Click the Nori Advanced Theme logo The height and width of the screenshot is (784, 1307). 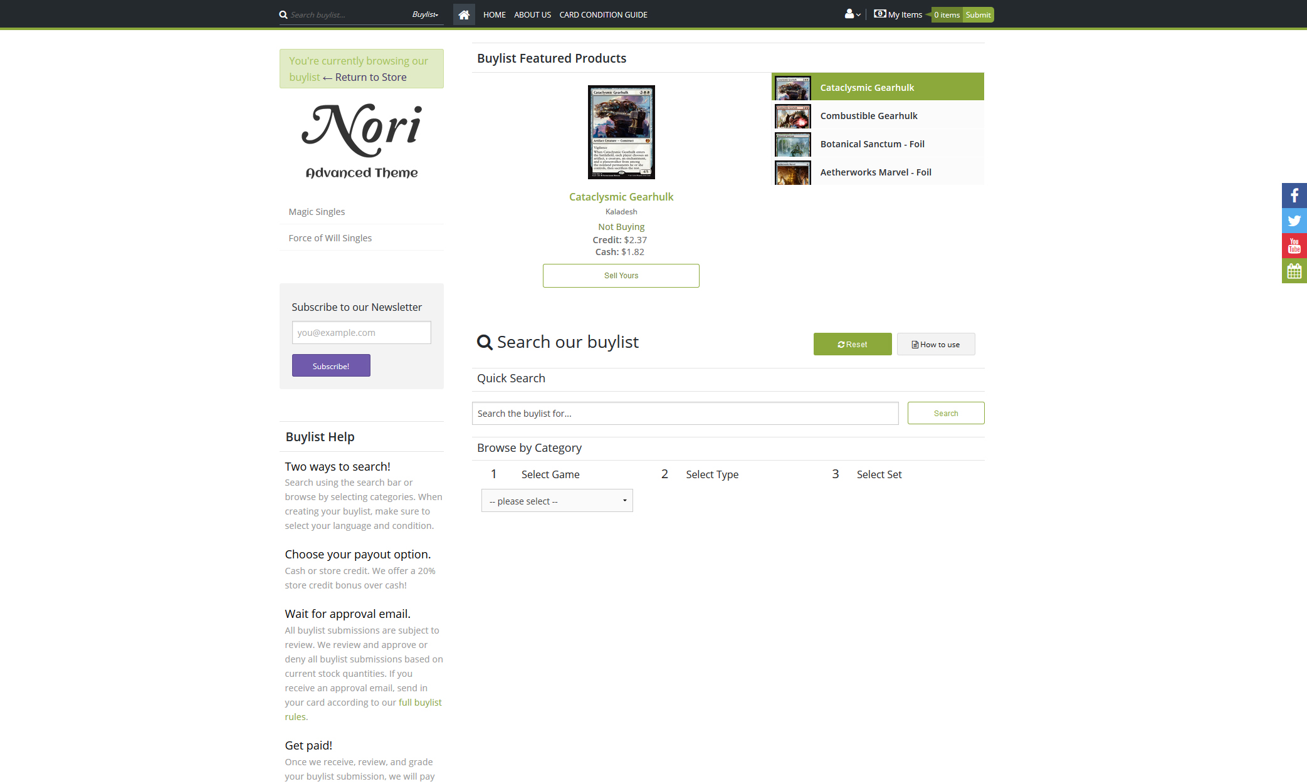point(362,140)
